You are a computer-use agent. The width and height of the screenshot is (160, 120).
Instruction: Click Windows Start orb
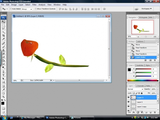(5, 117)
